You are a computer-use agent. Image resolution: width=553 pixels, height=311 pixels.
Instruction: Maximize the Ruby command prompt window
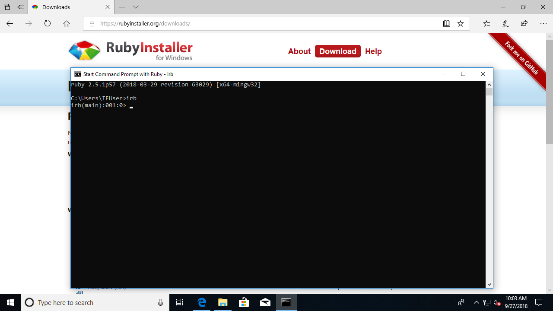(x=463, y=74)
